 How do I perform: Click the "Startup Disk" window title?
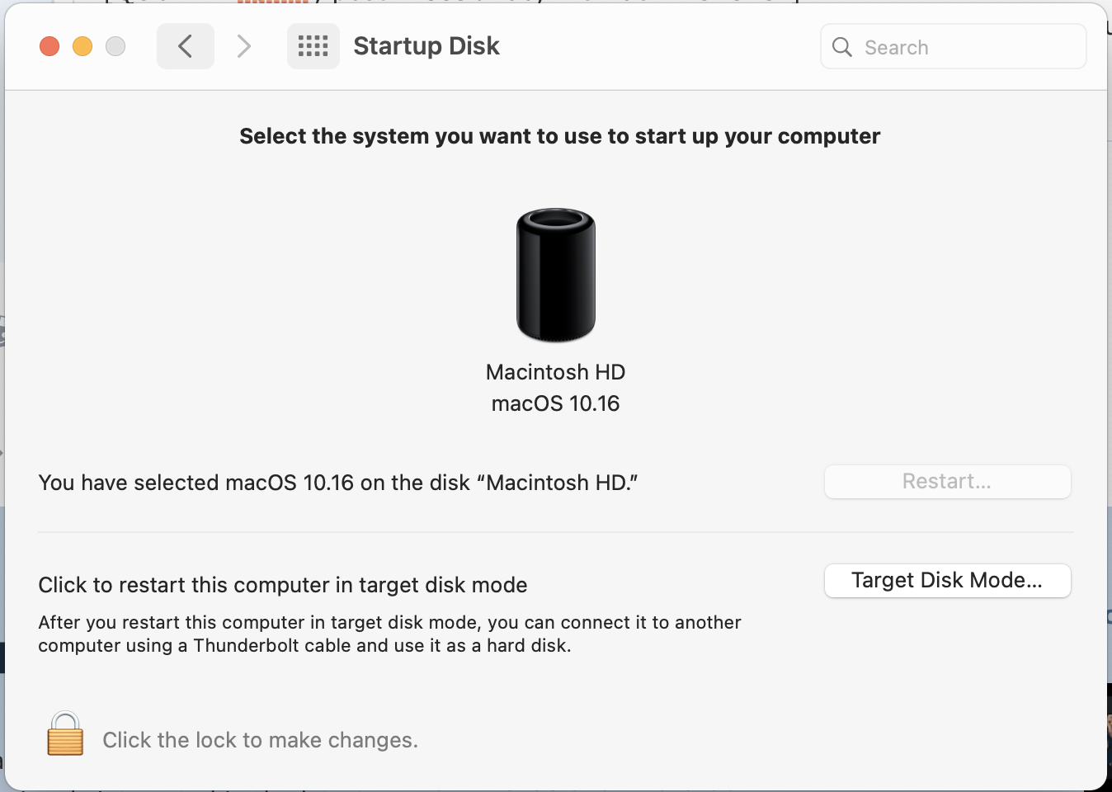click(x=426, y=46)
